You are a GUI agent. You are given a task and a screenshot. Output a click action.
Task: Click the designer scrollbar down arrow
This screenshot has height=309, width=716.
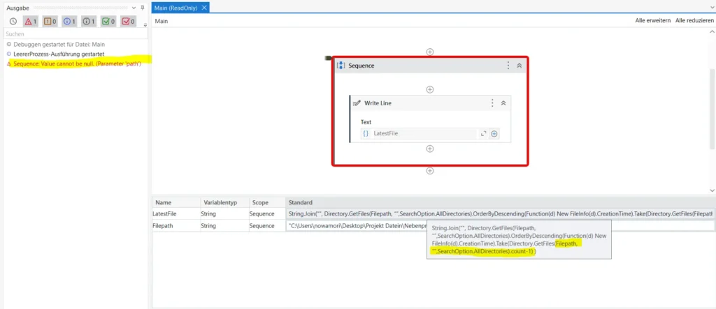[x=712, y=190]
